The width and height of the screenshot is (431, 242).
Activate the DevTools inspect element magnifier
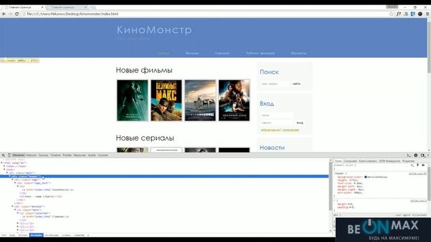click(x=3, y=155)
